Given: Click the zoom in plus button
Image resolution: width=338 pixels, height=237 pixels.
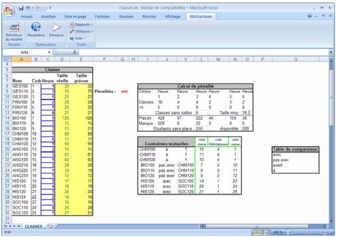Looking at the screenshot, I should tap(325, 232).
